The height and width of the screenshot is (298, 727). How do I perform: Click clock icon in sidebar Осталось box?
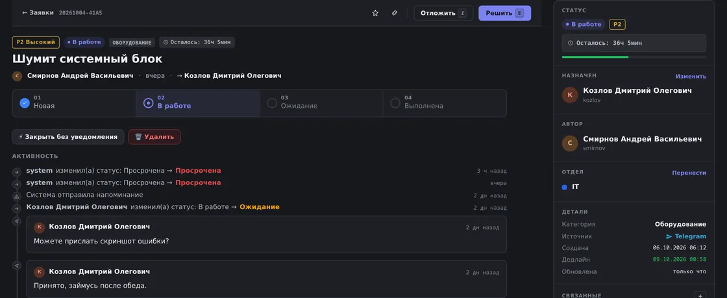[572, 43]
